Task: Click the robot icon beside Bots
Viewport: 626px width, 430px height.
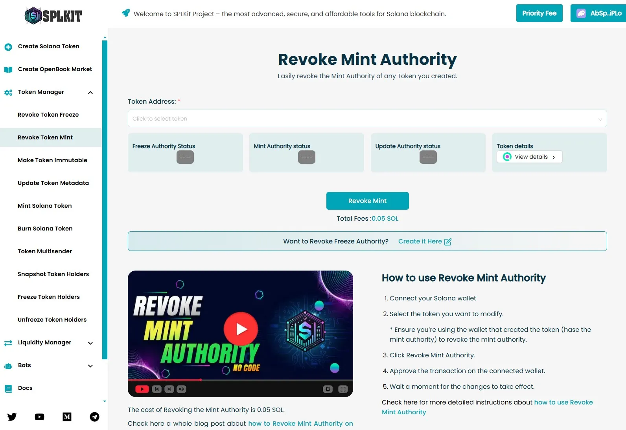Action: (x=8, y=366)
